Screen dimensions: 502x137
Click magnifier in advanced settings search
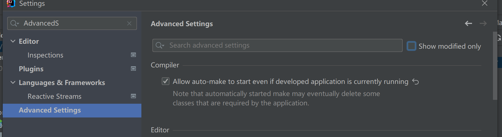(x=160, y=45)
